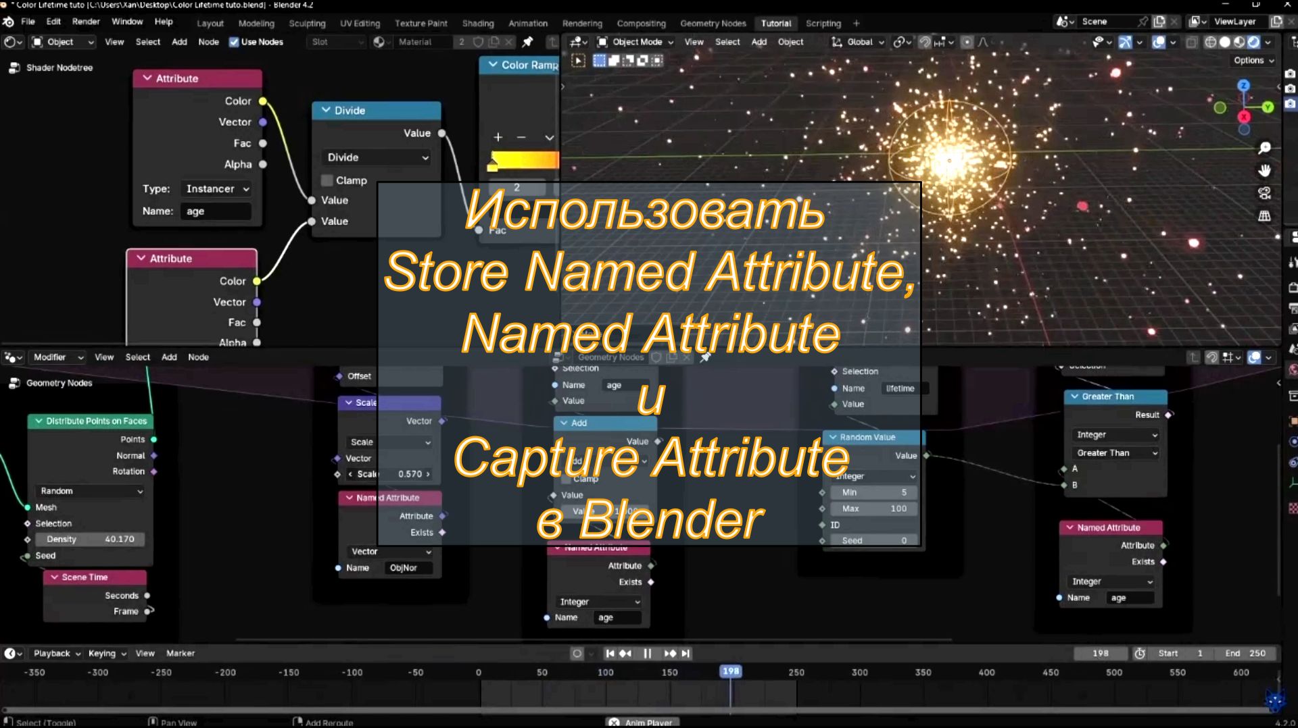The image size is (1298, 728).
Task: Toggle the Use Nodes checkbox
Action: (234, 42)
